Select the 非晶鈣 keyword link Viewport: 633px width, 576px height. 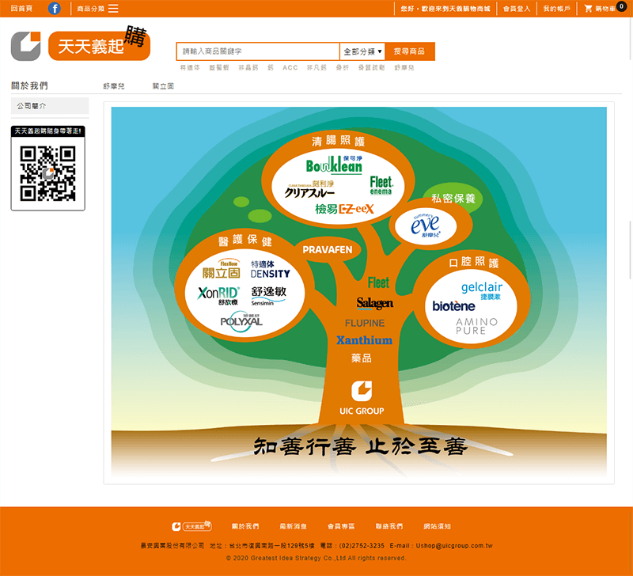pos(248,67)
